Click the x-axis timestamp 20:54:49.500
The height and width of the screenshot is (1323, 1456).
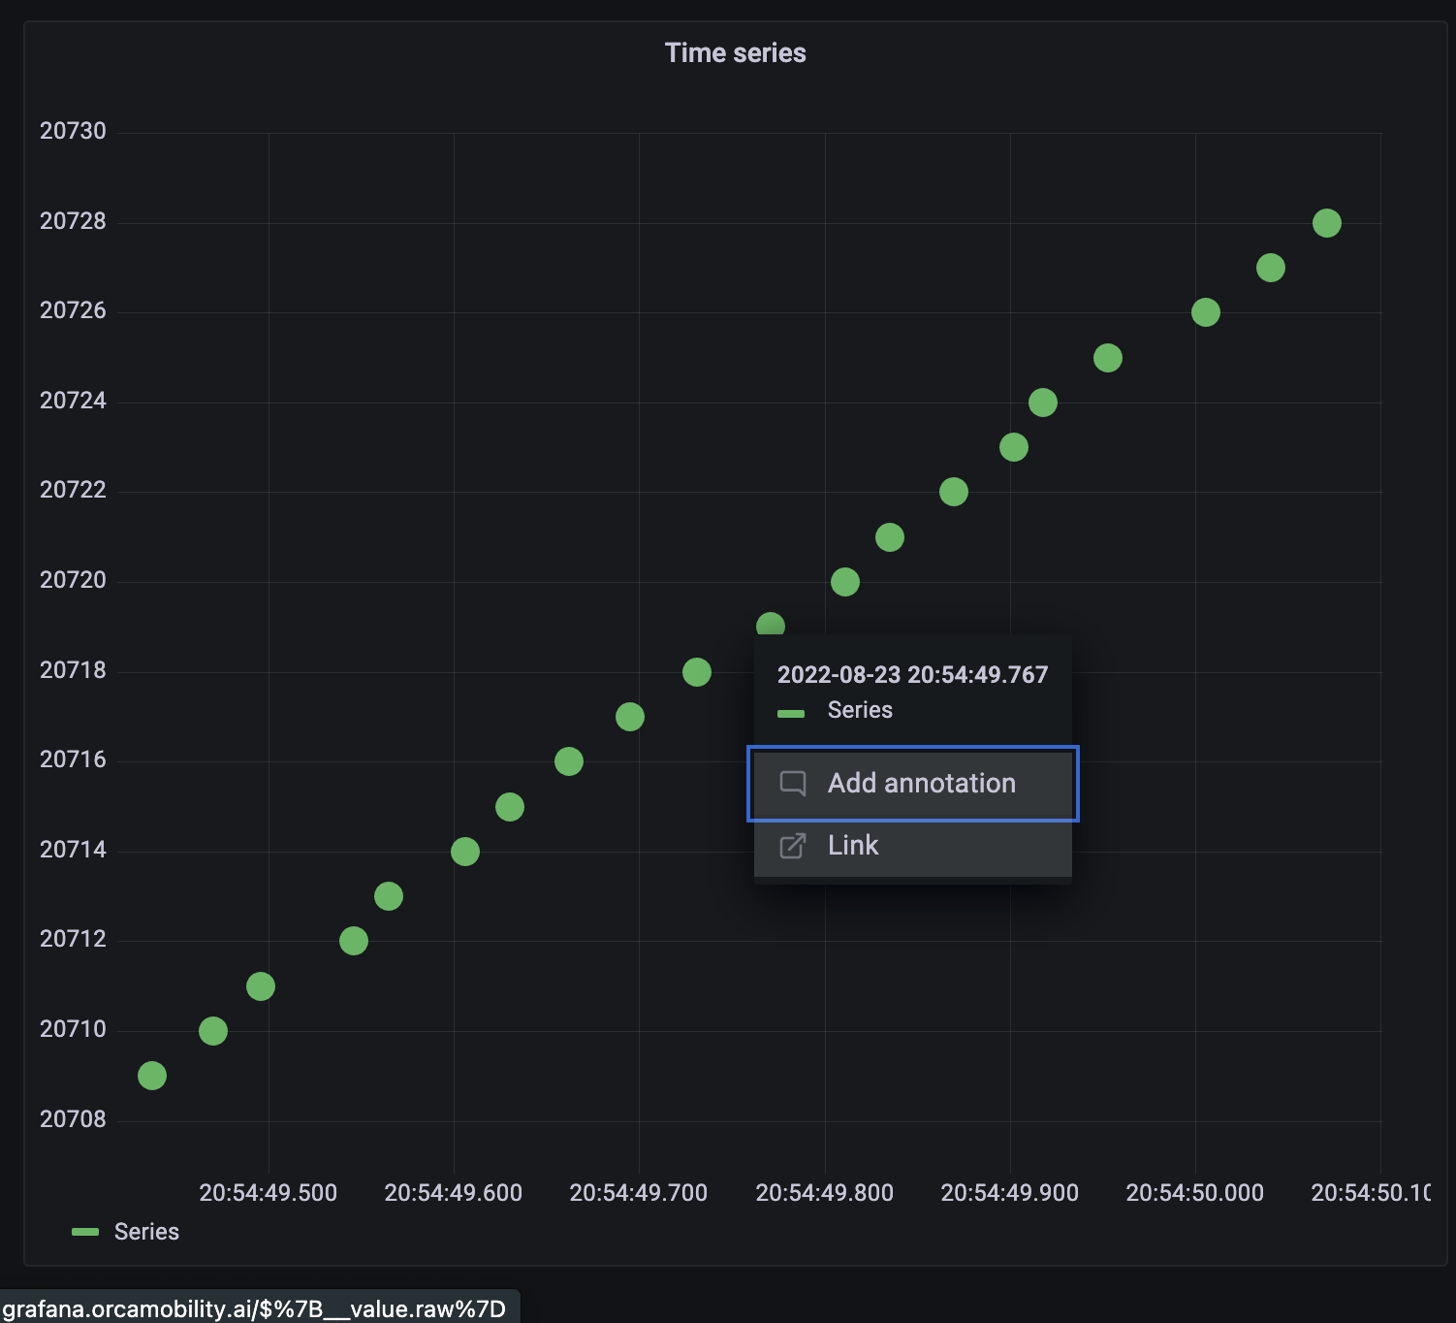pos(267,1192)
